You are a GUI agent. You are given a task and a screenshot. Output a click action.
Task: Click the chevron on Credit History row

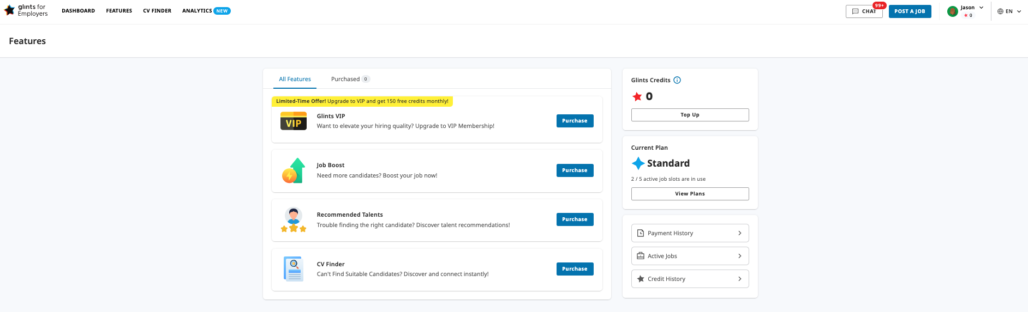pyautogui.click(x=740, y=279)
